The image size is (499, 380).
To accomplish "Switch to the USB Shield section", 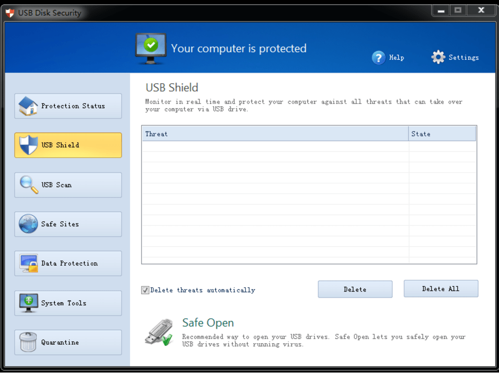I will 68,145.
